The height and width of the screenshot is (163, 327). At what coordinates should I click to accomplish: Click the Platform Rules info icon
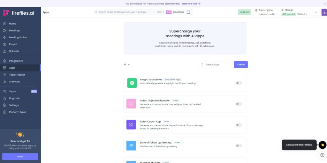pyautogui.click(x=4, y=112)
